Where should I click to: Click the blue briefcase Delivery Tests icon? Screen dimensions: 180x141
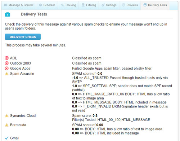(x=8, y=14)
